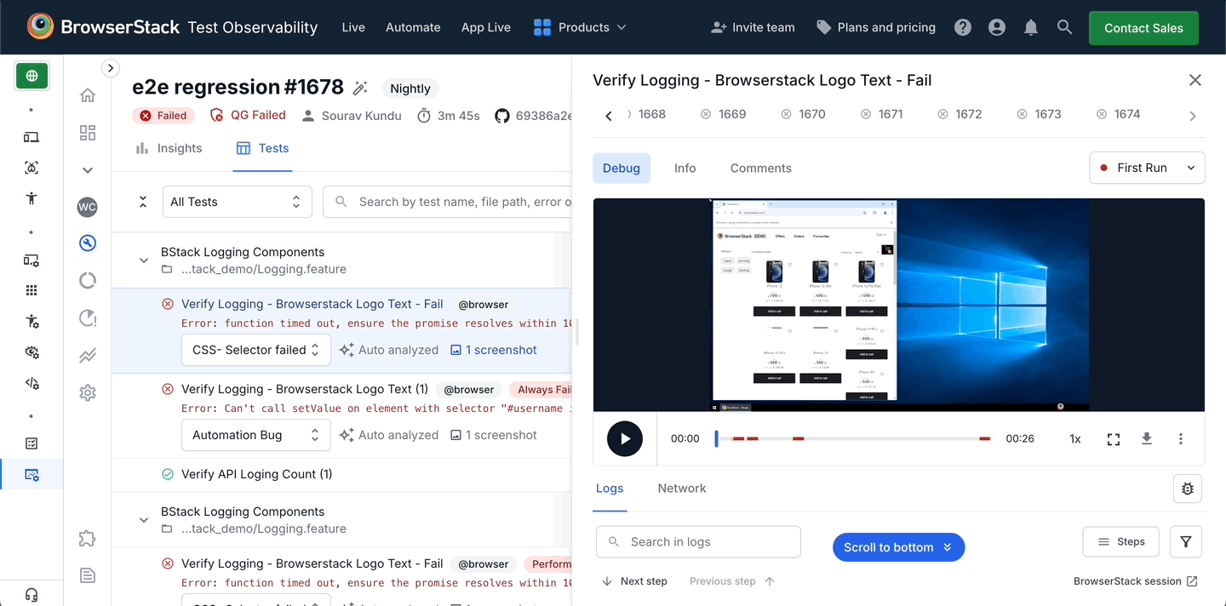Click the help question mark icon
The image size is (1226, 606).
click(962, 27)
